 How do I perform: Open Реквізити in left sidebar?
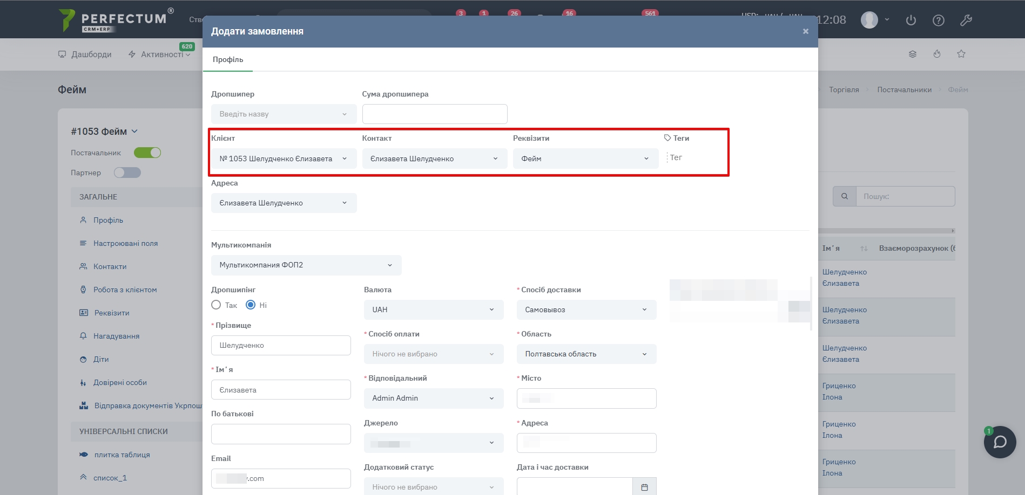point(112,313)
